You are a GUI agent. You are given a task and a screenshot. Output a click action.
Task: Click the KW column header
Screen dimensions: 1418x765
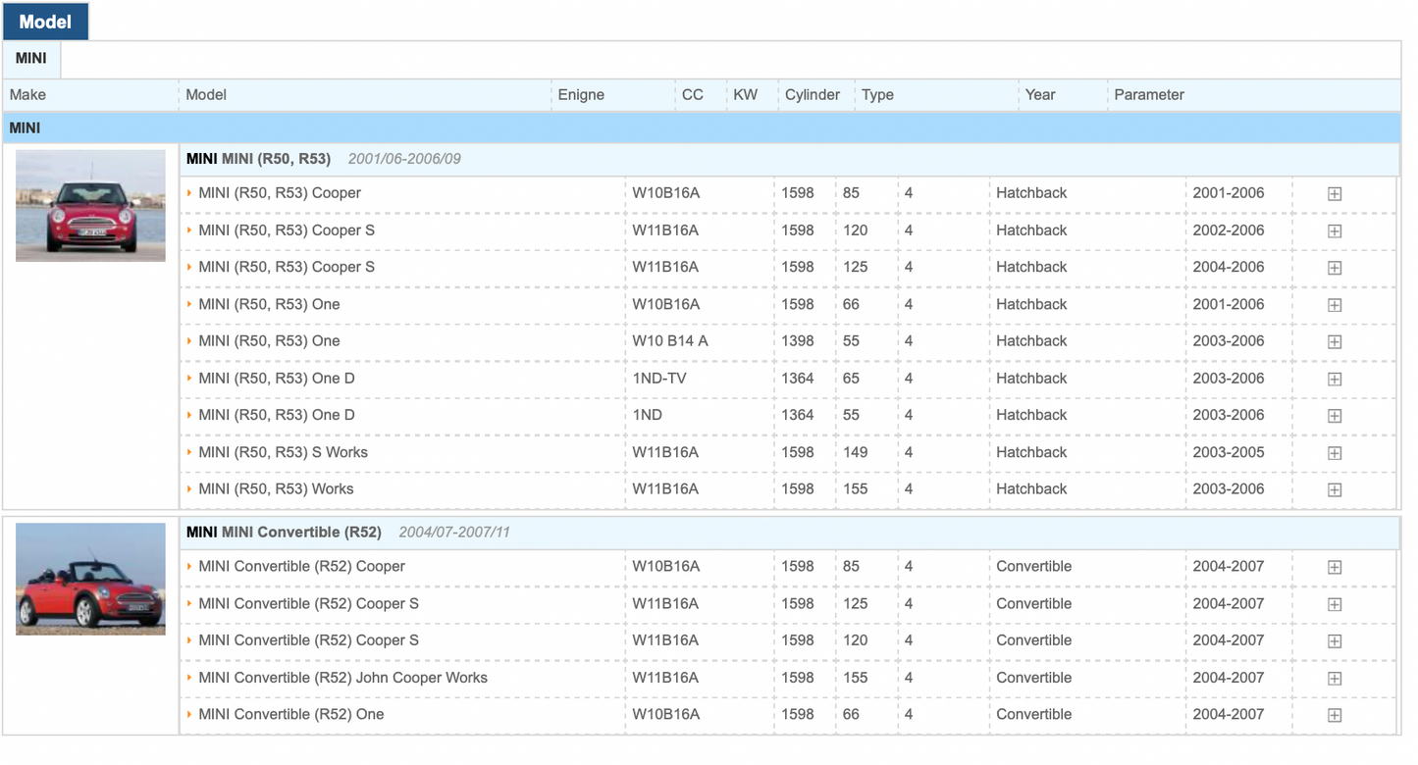tap(746, 95)
